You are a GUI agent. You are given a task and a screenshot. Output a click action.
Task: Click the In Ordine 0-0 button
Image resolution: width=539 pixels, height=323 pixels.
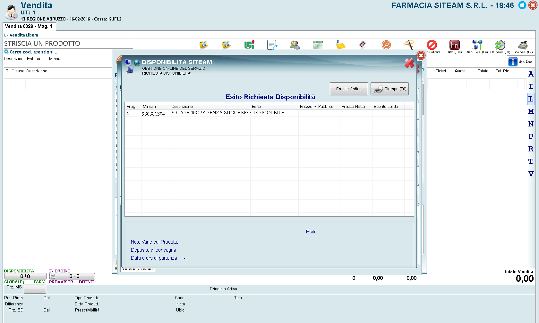(72, 276)
